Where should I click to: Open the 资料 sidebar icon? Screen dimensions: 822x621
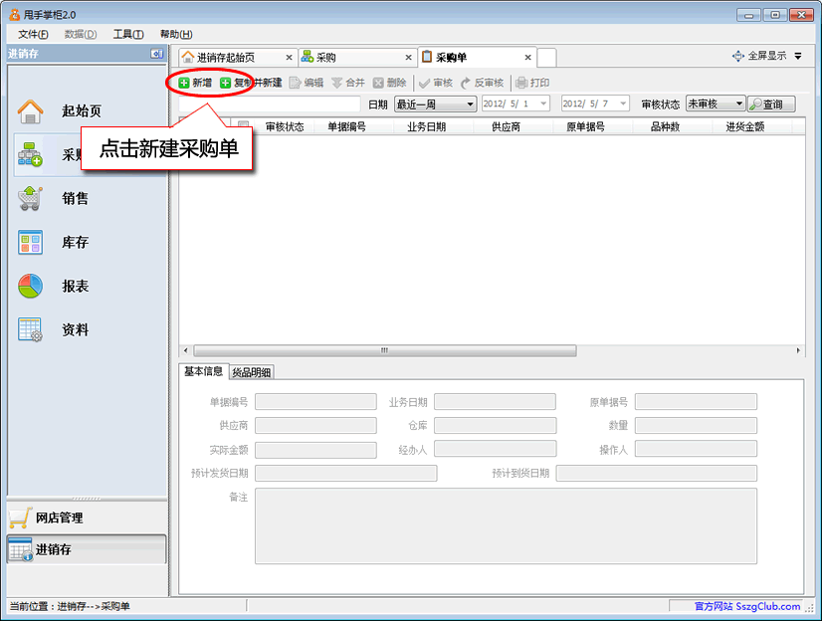[31, 329]
